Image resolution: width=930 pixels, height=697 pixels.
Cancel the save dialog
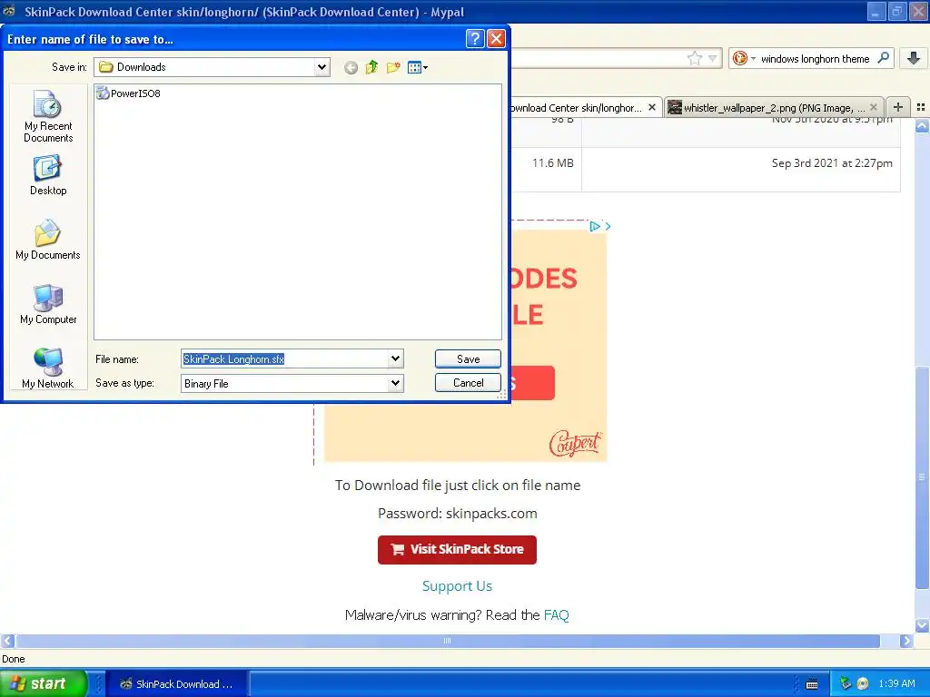[468, 383]
